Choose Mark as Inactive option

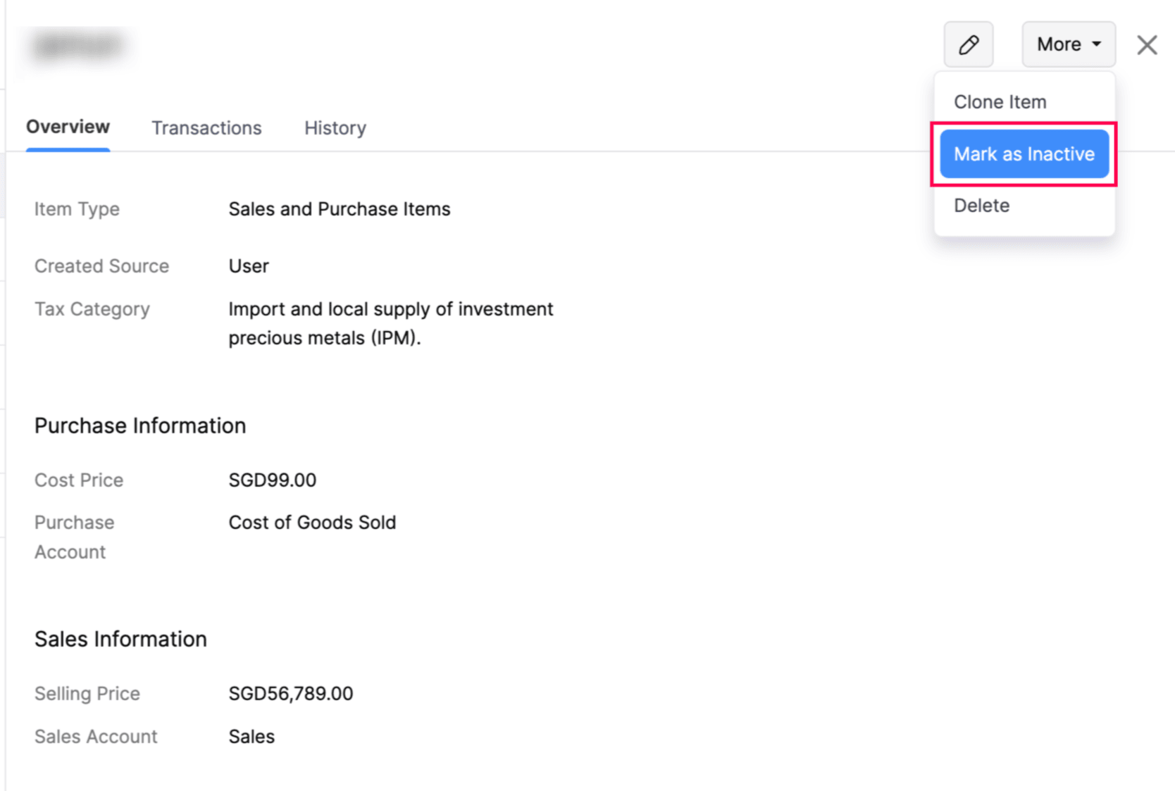click(1024, 154)
